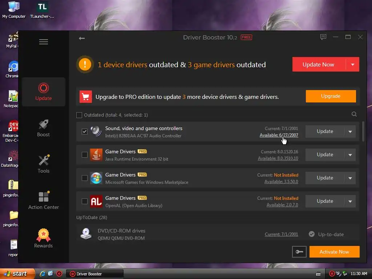Uncheck the Sound, video and game controllers checkbox

[84, 132]
